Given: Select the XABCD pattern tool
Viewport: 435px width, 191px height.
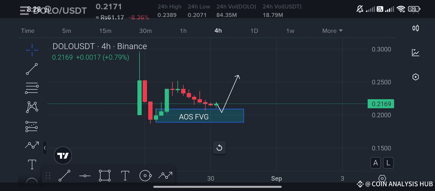Looking at the screenshot, I should pyautogui.click(x=32, y=107).
